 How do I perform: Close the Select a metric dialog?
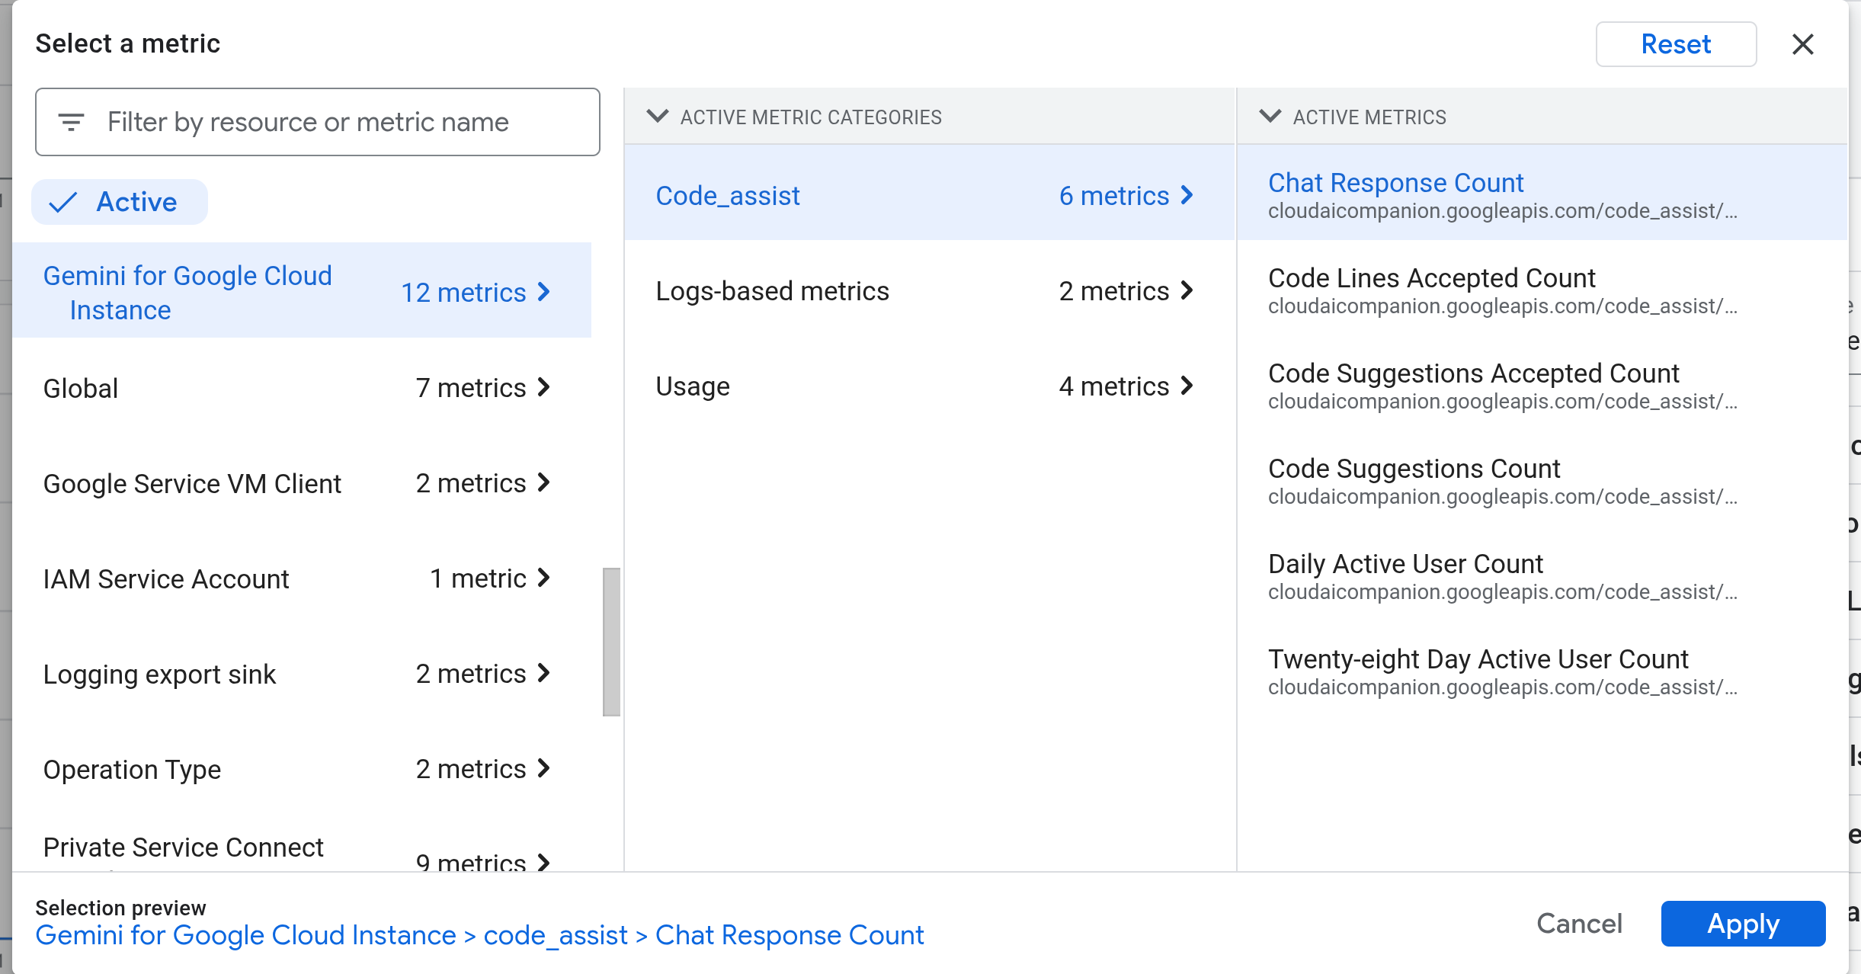click(x=1804, y=44)
